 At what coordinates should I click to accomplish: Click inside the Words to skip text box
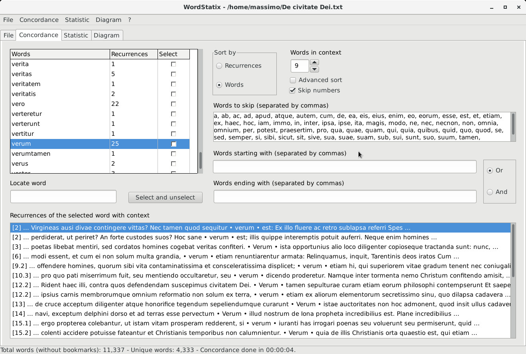362,127
